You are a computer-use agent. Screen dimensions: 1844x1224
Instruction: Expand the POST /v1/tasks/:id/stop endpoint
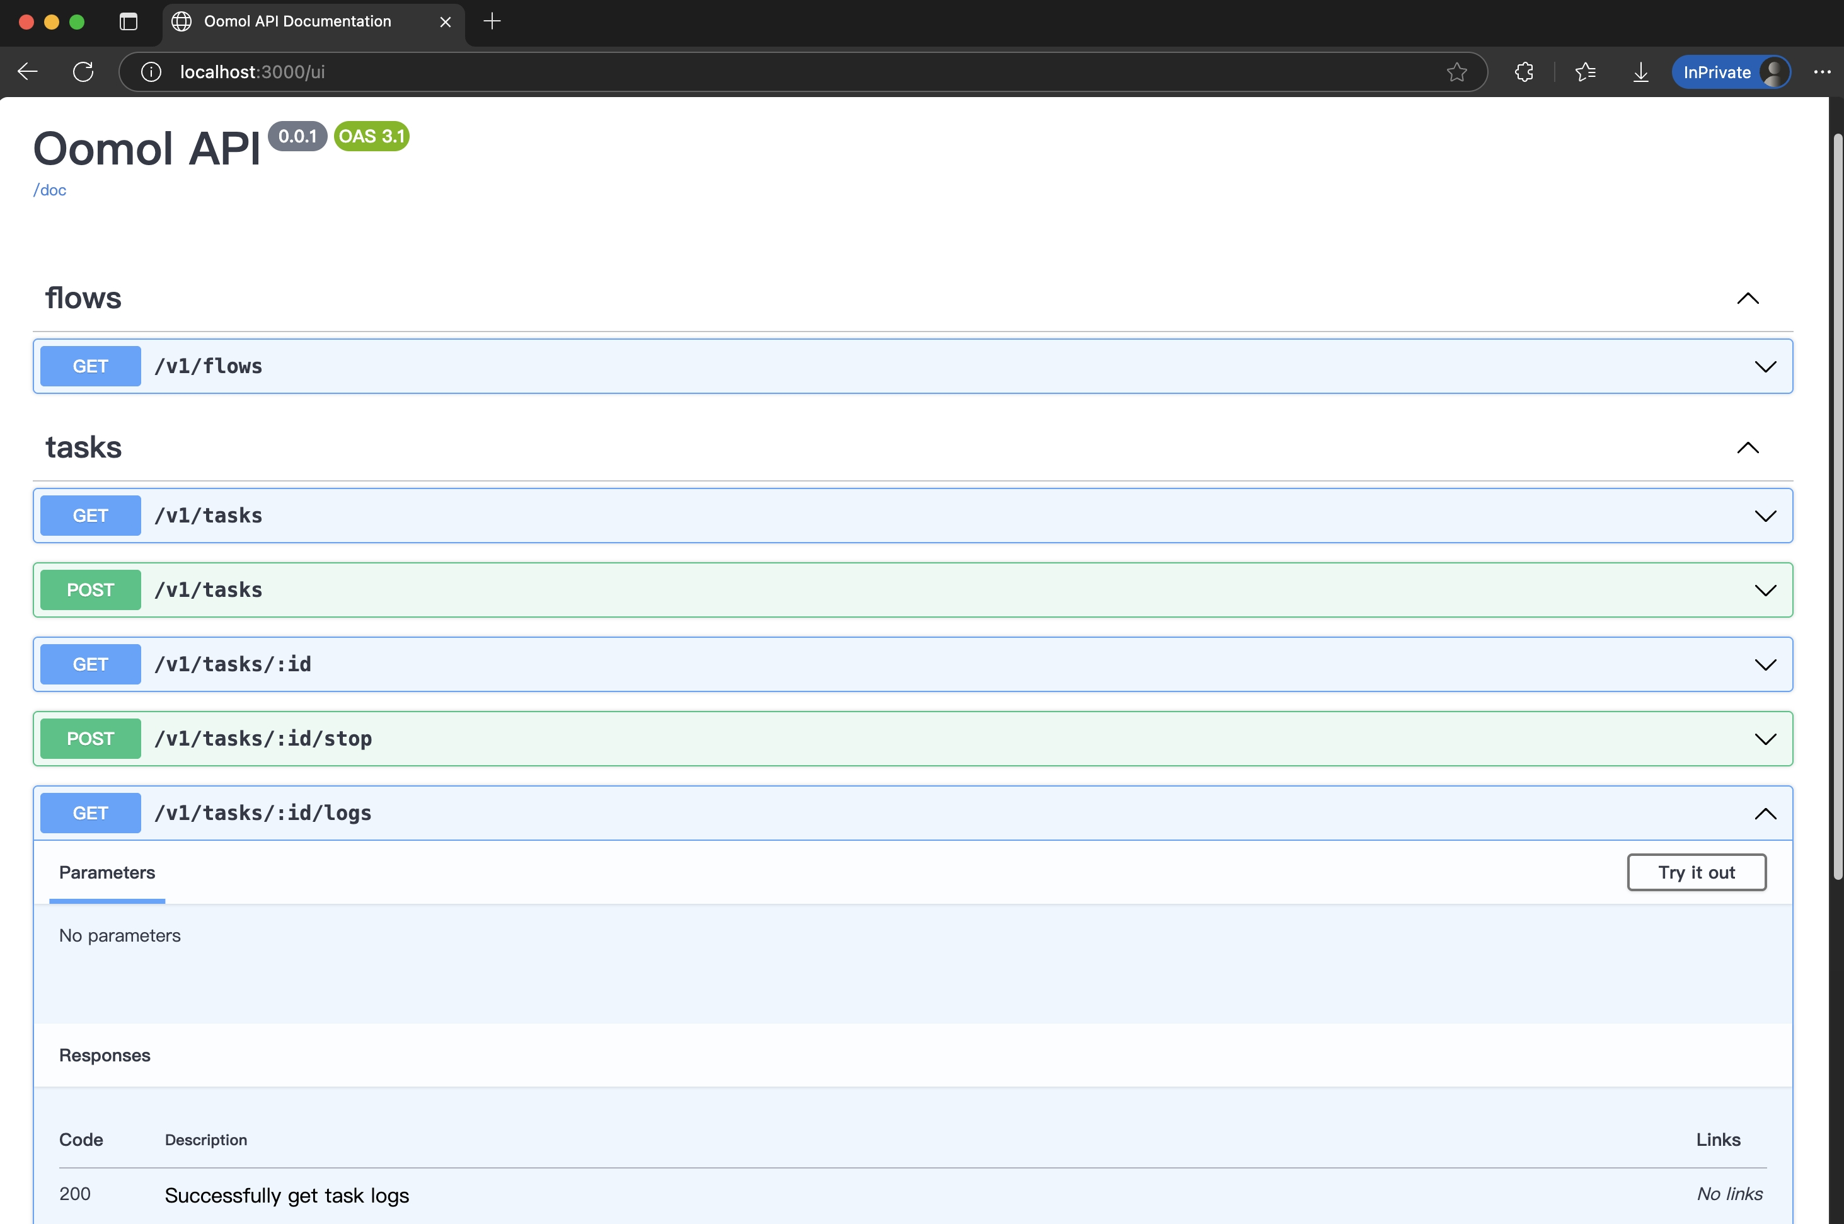(x=1765, y=739)
